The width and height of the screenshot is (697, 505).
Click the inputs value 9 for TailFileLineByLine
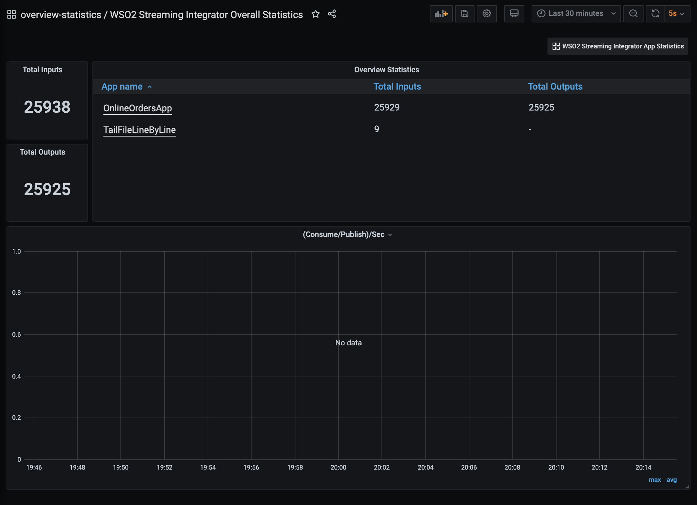[x=377, y=129]
